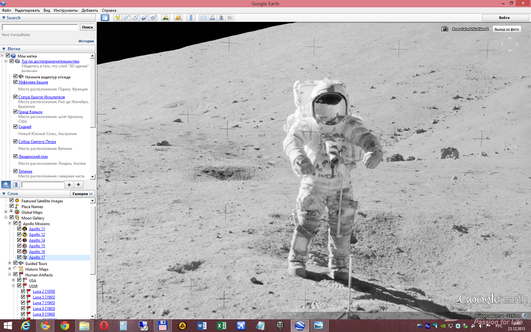This screenshot has height=332, width=531.
Task: Expand the USA artifacts node
Action: point(13,280)
